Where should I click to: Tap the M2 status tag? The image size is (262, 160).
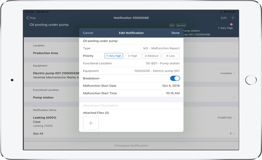[x=172, y=25]
